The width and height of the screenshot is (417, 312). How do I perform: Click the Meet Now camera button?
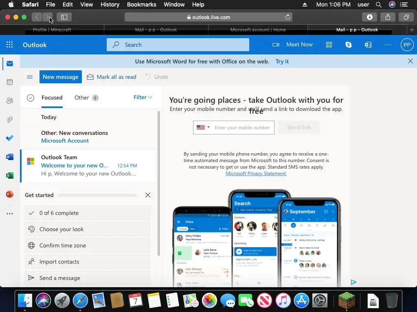pos(292,45)
